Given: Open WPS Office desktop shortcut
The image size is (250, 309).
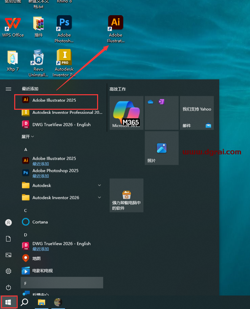Looking at the screenshot, I should click(x=13, y=27).
